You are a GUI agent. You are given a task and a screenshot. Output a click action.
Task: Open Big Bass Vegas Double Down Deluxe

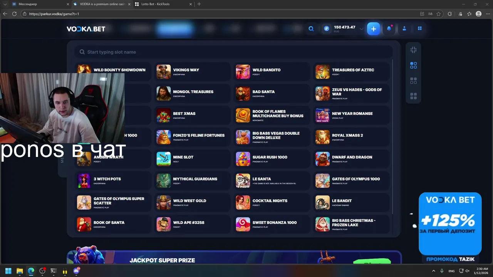(272, 137)
